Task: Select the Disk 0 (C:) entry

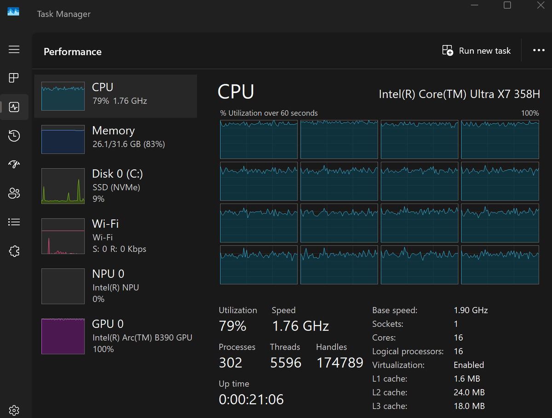Action: click(115, 186)
